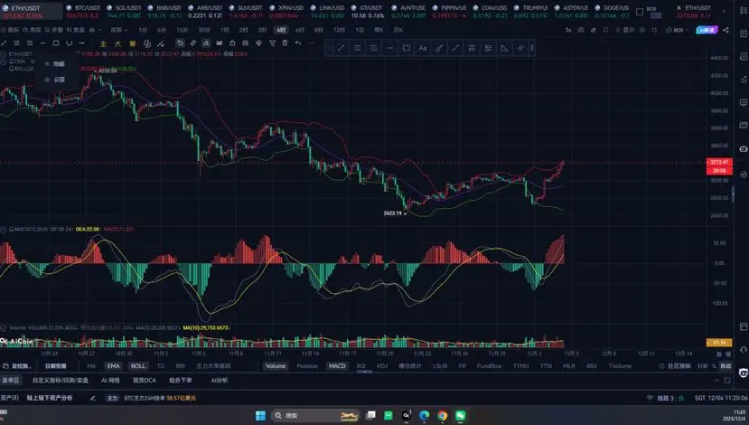Open the 现货DCA tab
Screen dimensions: 749x425
pos(145,381)
